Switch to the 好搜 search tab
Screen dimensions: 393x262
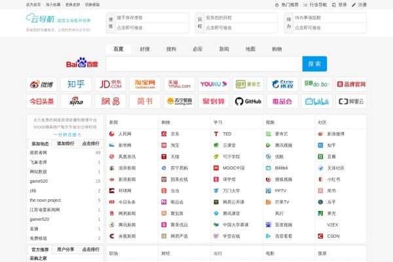tap(145, 49)
